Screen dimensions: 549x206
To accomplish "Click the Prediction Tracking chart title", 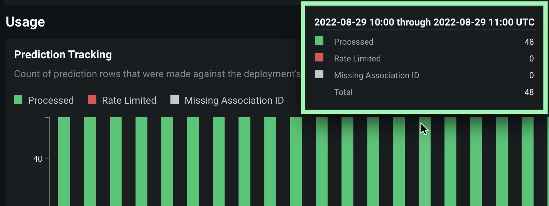I will pyautogui.click(x=63, y=54).
